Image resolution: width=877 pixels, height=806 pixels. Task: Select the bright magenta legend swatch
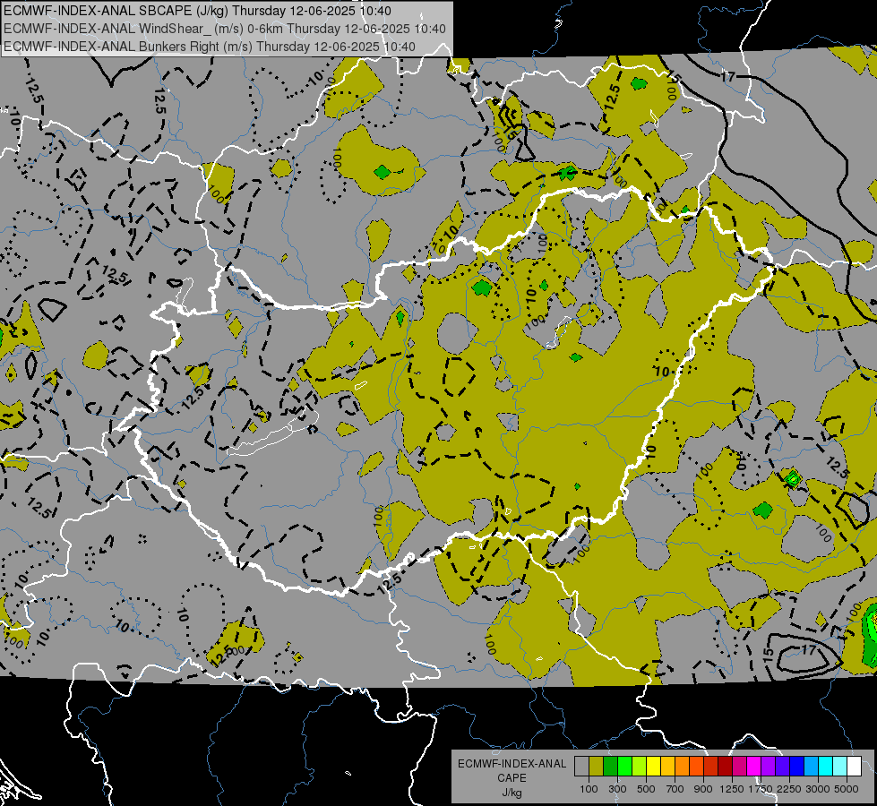[x=753, y=766]
